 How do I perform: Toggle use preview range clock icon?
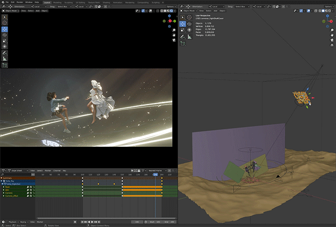tap(146, 222)
